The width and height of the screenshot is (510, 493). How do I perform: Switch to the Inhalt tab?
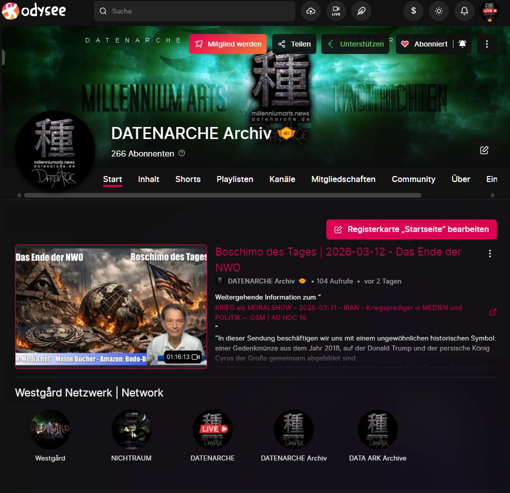coord(149,179)
